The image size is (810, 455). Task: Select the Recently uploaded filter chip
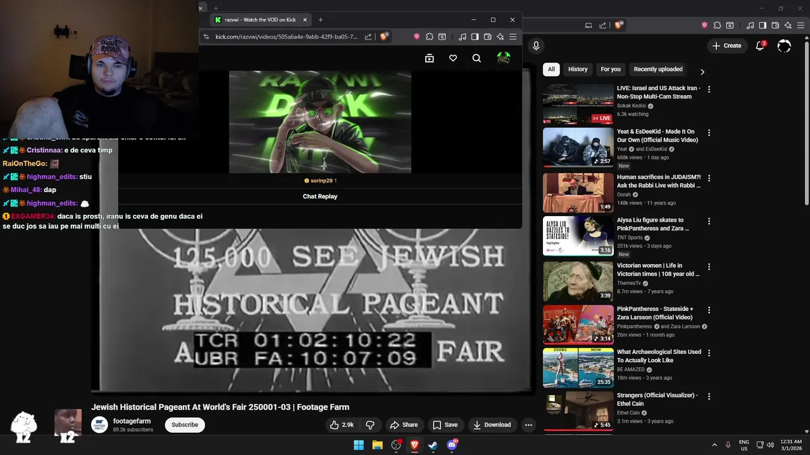click(x=658, y=70)
